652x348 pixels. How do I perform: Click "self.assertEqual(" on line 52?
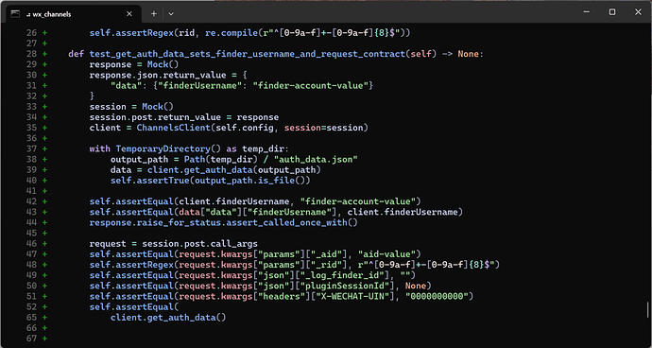coord(134,306)
